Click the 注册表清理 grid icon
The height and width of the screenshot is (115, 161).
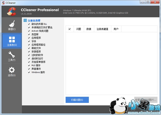point(25,20)
